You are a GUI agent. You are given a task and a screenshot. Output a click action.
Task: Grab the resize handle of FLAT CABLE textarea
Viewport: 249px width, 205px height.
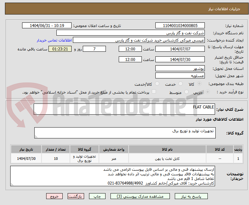(x=35, y=113)
